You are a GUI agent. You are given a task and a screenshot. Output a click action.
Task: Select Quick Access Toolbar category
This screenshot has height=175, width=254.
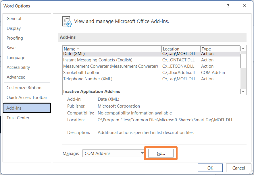pyautogui.click(x=27, y=98)
